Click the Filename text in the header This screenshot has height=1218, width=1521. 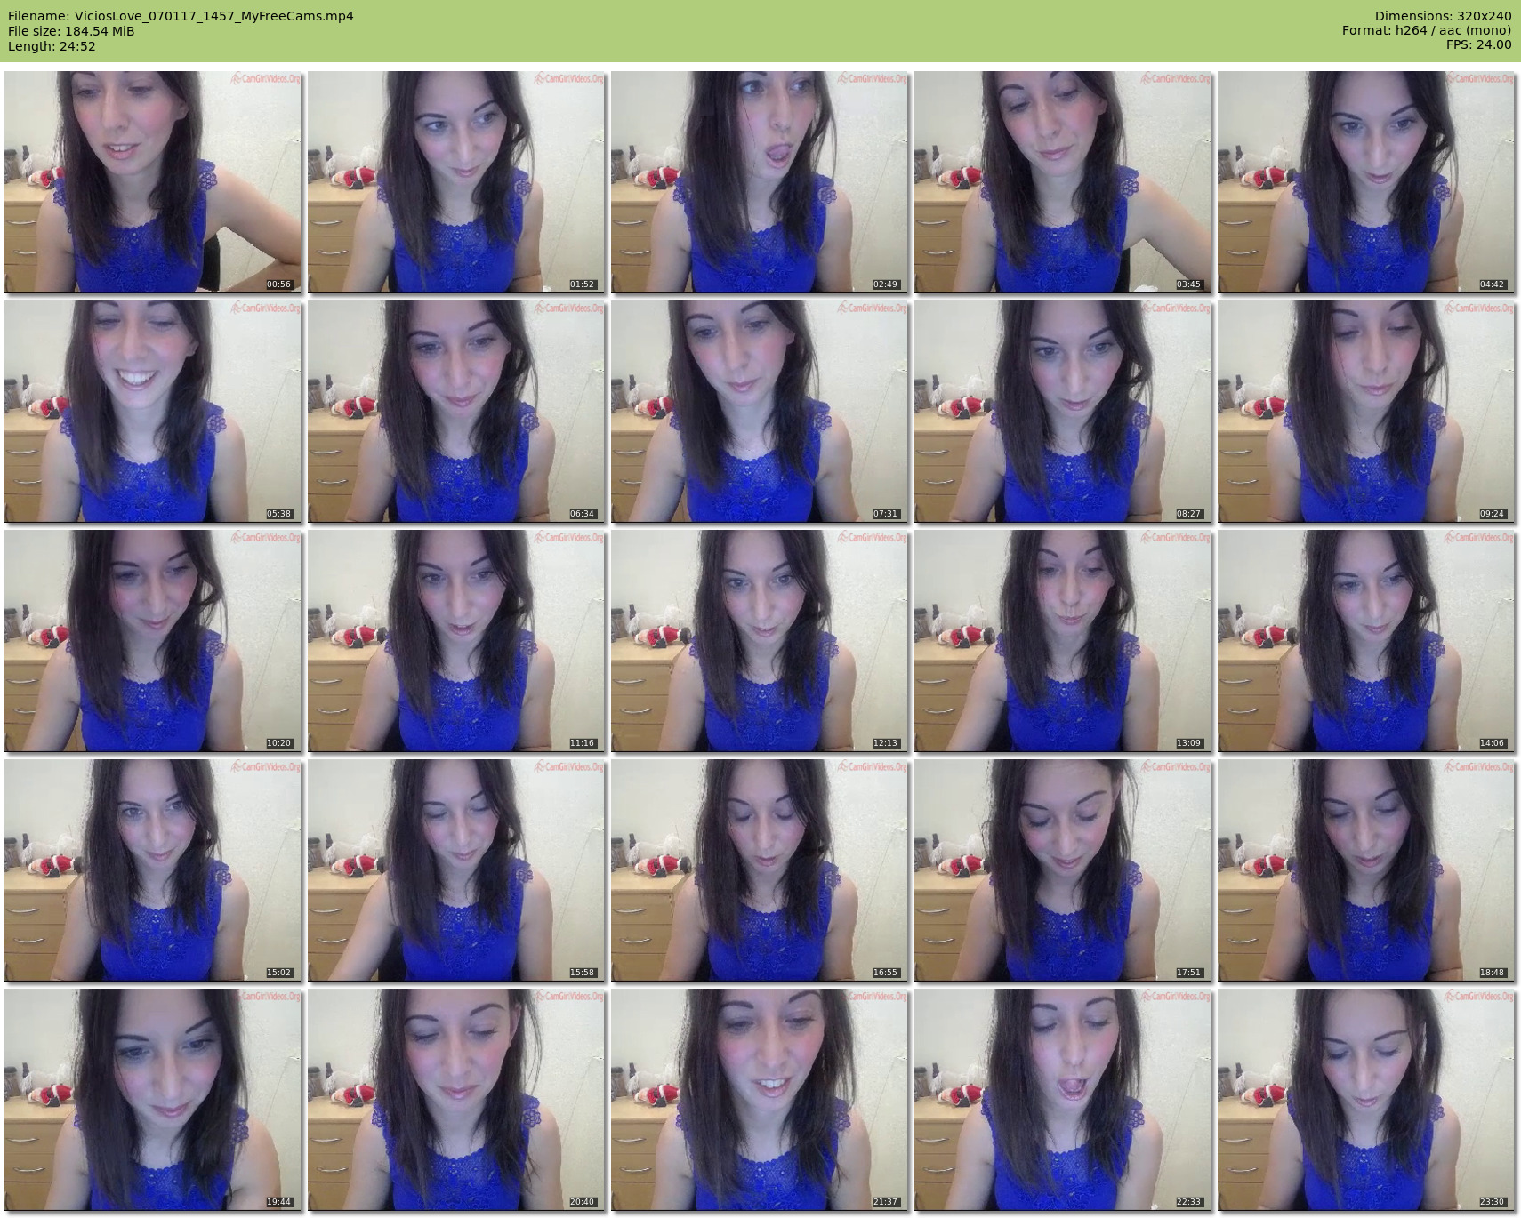[x=181, y=16]
